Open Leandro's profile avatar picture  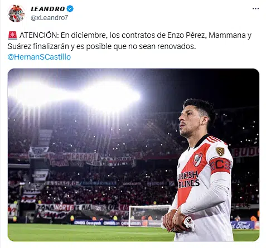point(16,13)
